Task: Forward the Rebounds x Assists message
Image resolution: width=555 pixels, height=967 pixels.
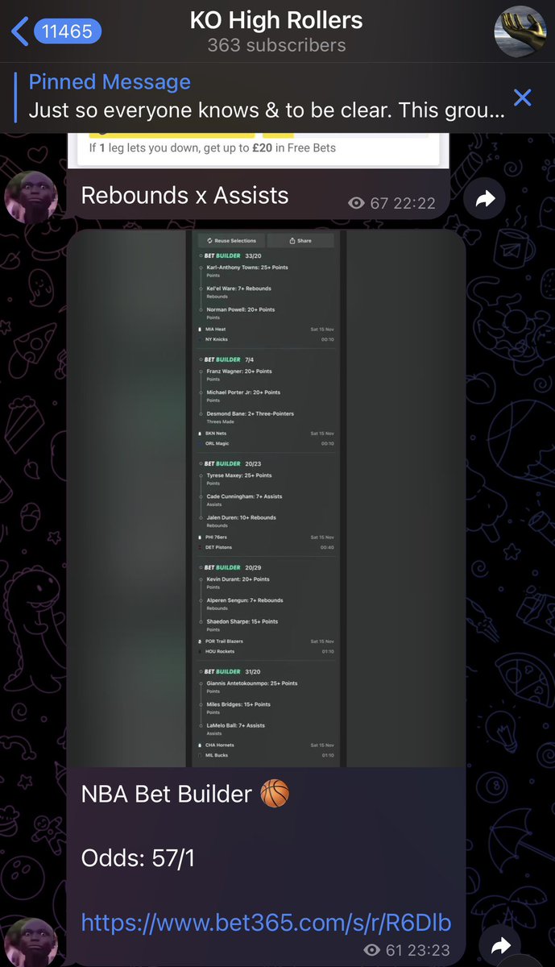Action: pyautogui.click(x=485, y=198)
